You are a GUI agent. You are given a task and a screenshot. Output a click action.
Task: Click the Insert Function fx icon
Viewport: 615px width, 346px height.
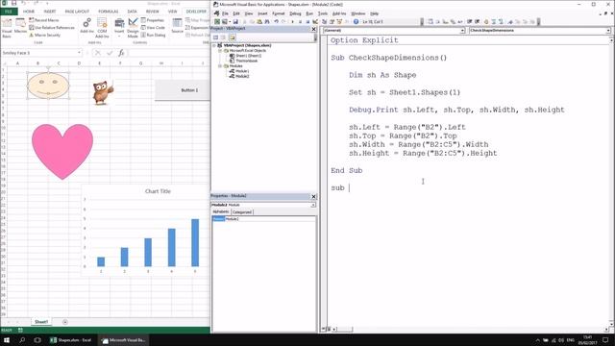tap(121, 53)
